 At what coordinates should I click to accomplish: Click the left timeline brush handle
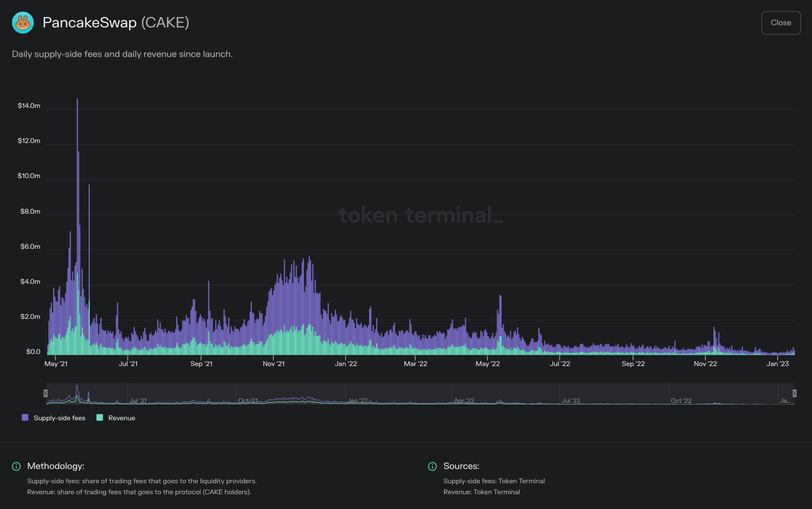tap(46, 393)
